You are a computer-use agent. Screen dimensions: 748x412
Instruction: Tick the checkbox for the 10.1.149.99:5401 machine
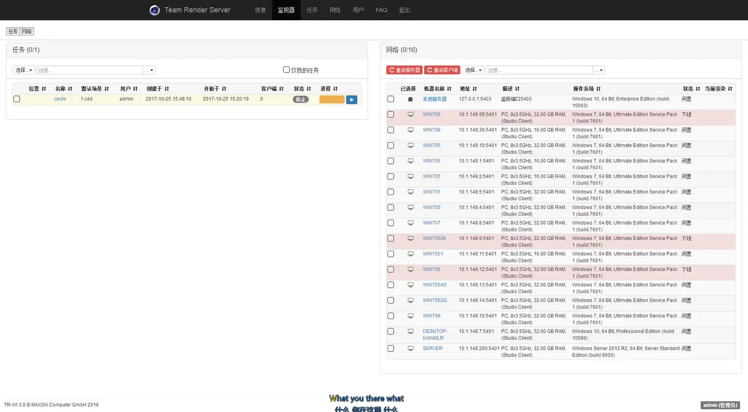tap(391, 114)
